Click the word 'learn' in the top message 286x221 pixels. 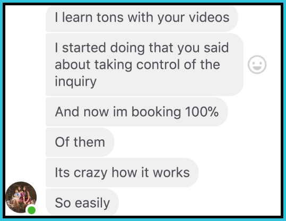coord(77,17)
